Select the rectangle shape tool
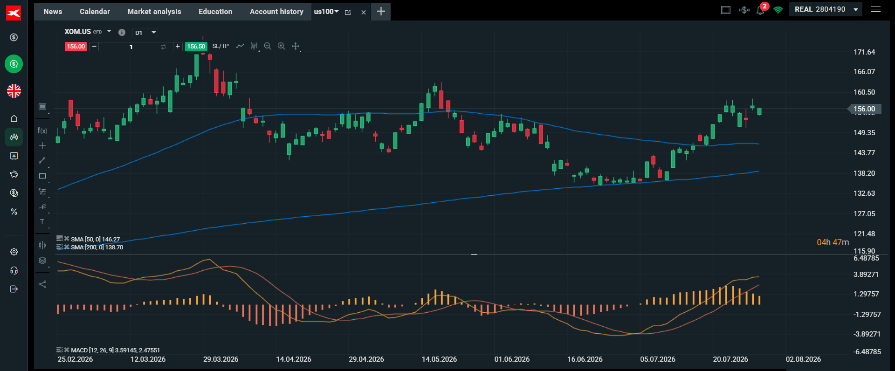Viewport: 895px width, 371px height. coord(42,176)
